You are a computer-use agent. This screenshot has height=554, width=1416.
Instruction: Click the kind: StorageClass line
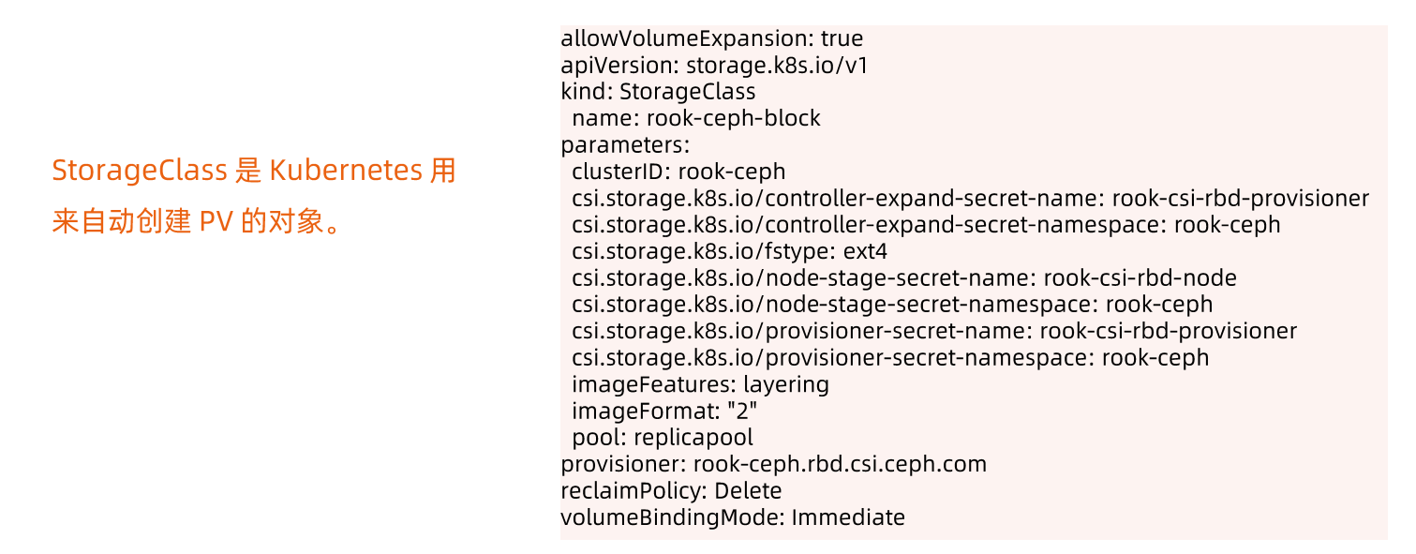(658, 92)
